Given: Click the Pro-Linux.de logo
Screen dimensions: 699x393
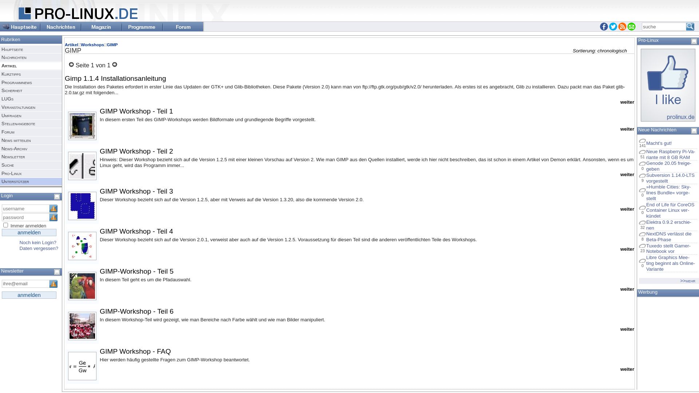Looking at the screenshot, I should coord(78,13).
